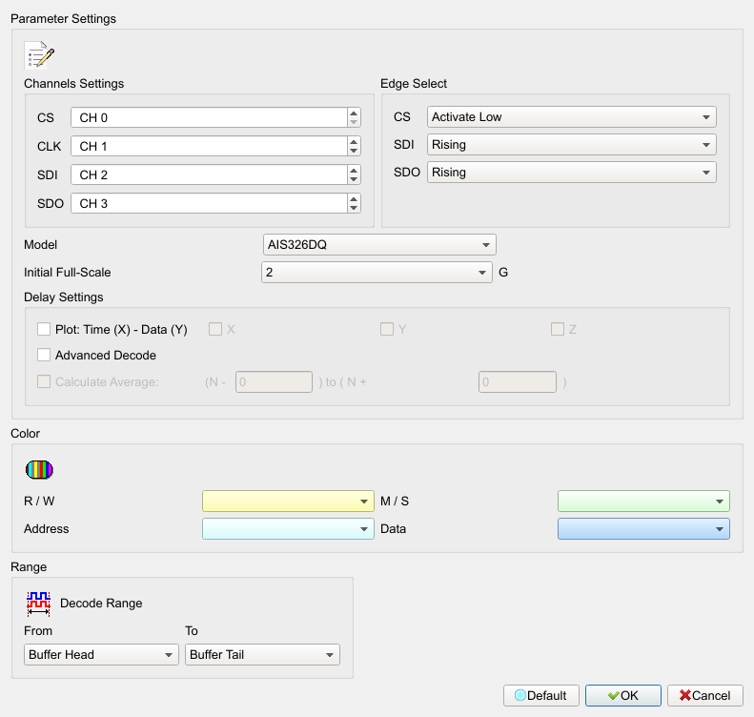The width and height of the screenshot is (754, 717).
Task: Click the CLK channel field showing CH 1
Action: click(x=209, y=146)
